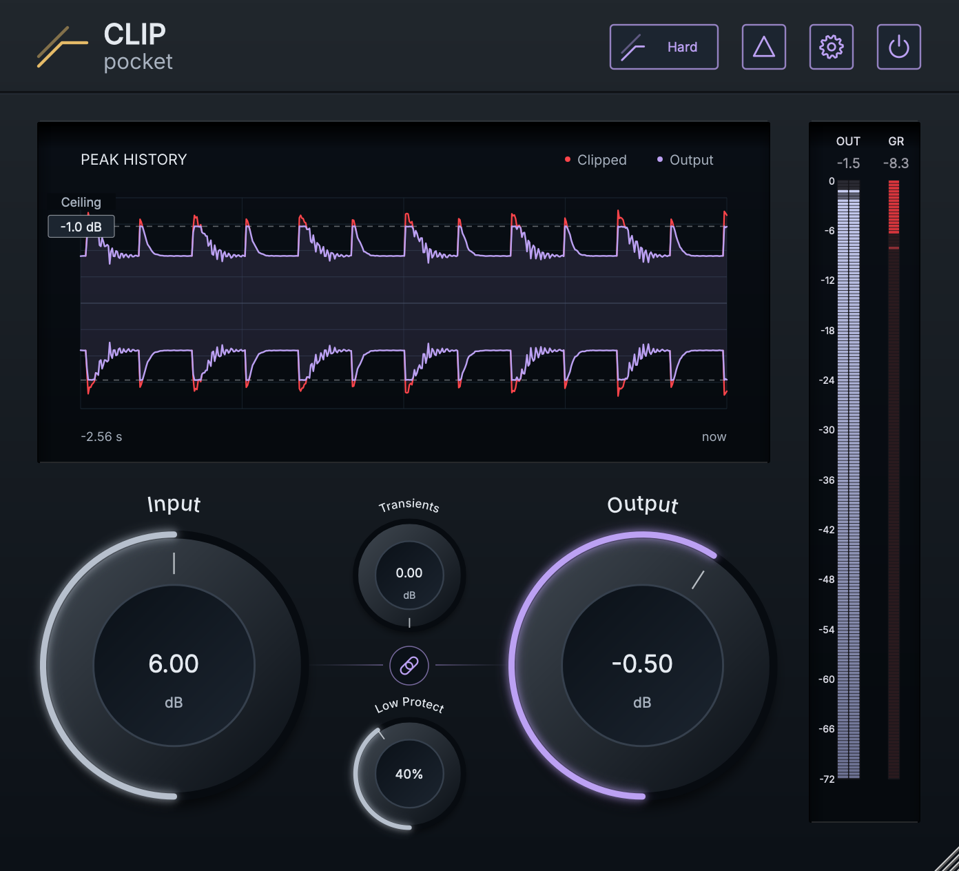Screen dimensions: 959x871
Task: Open the Hard clip mode selector
Action: pos(664,47)
